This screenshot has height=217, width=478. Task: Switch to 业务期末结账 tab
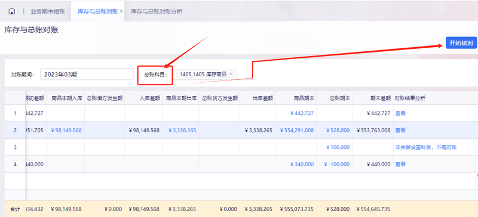point(48,11)
